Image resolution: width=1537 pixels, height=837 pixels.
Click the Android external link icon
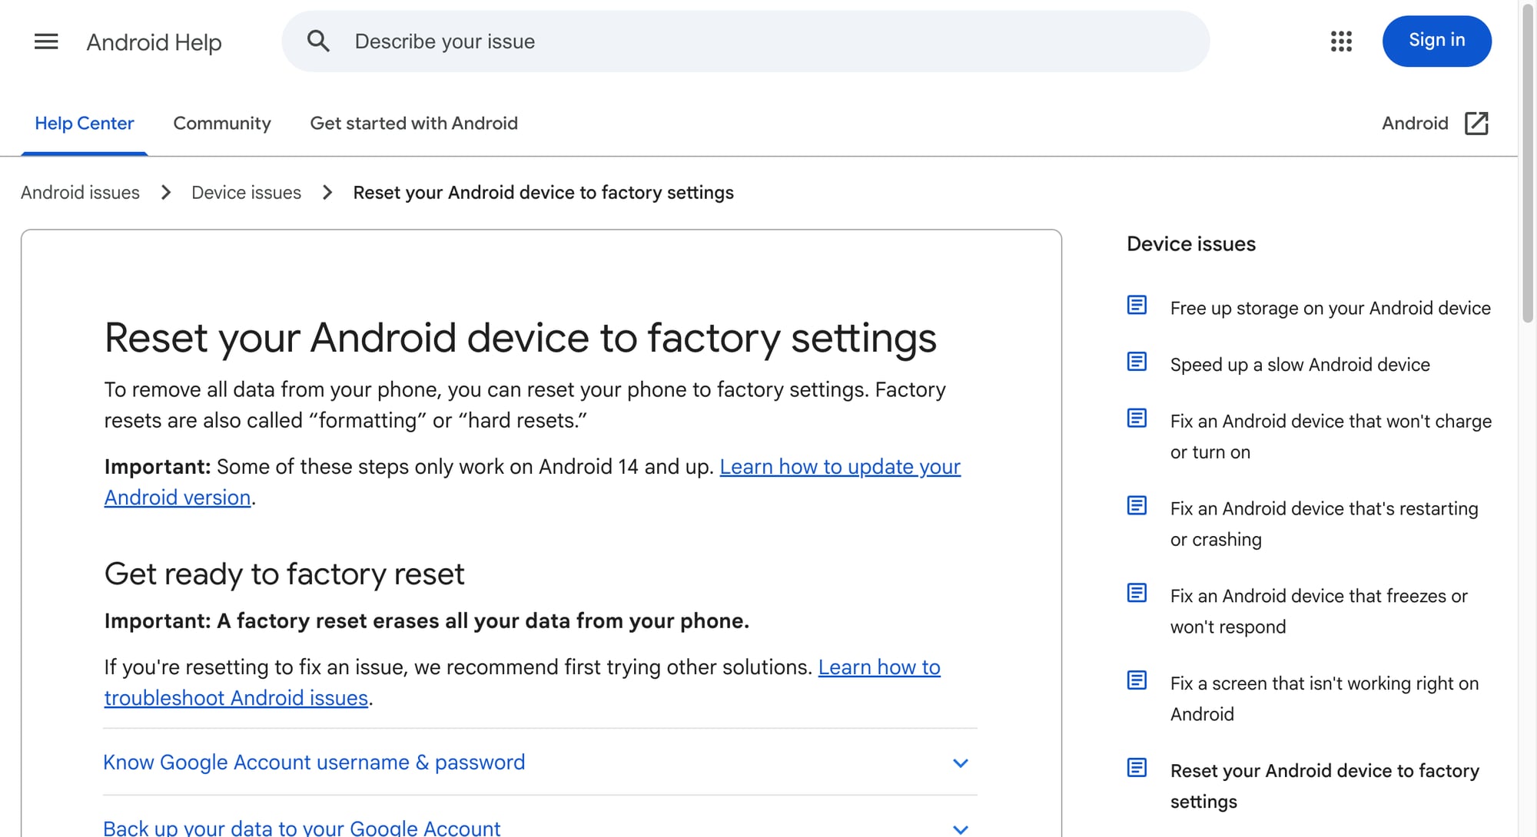tap(1476, 124)
